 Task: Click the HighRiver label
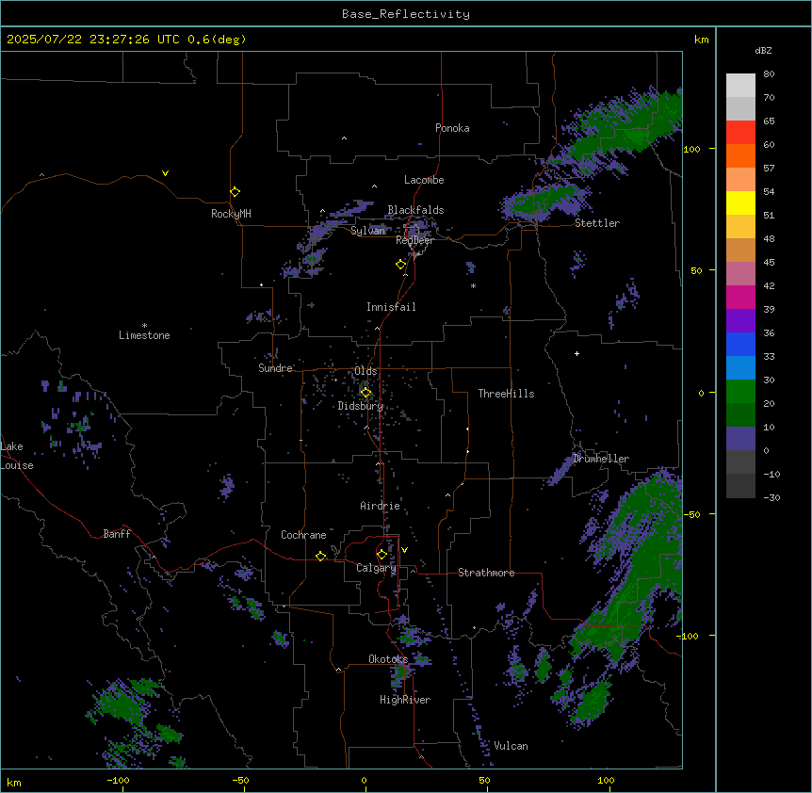click(405, 700)
